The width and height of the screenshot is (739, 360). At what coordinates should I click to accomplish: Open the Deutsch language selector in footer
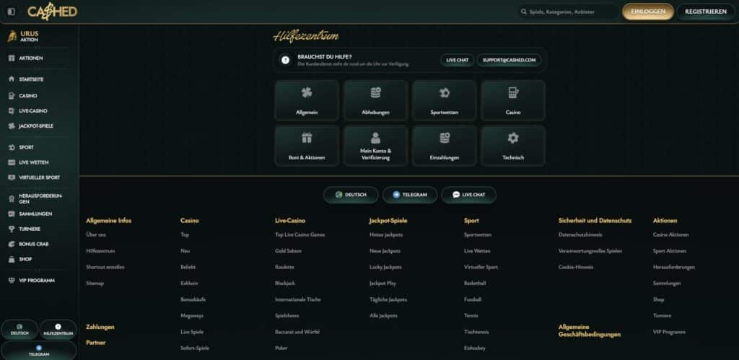coord(351,195)
